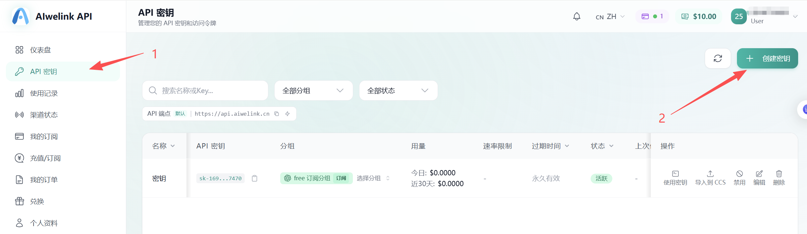Click the 使用密钥 action icon
The width and height of the screenshot is (807, 234).
click(675, 178)
